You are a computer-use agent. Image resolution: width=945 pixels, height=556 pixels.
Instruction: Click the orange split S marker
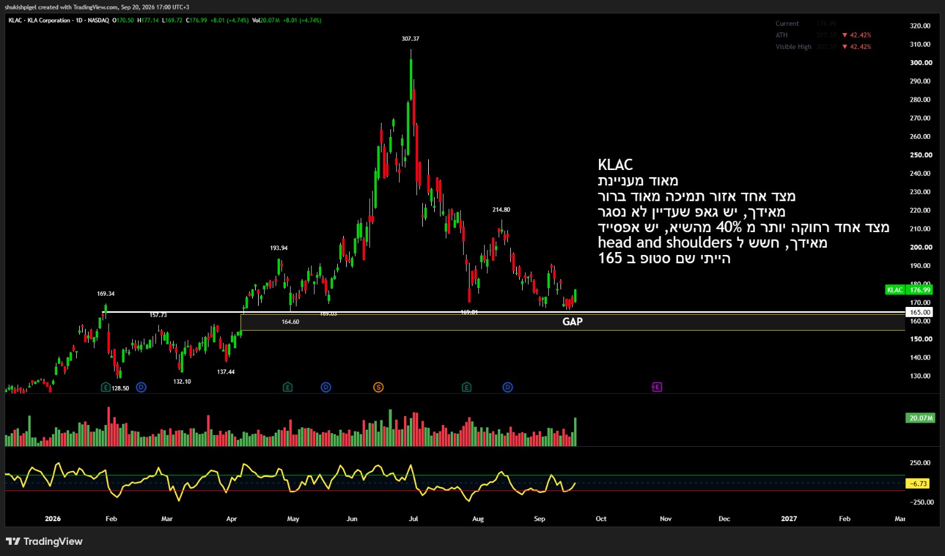379,387
